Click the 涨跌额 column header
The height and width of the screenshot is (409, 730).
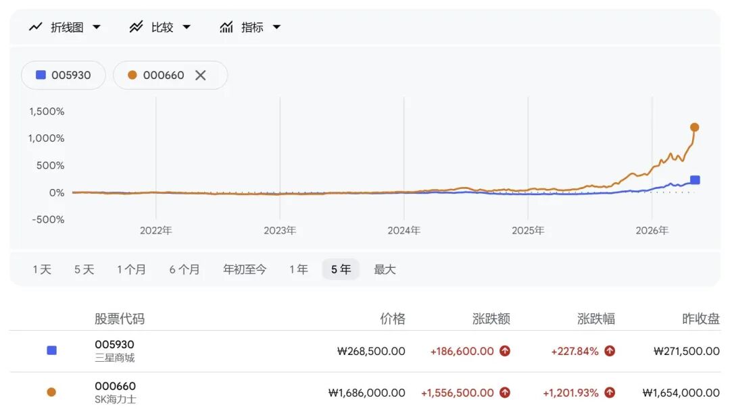click(491, 319)
